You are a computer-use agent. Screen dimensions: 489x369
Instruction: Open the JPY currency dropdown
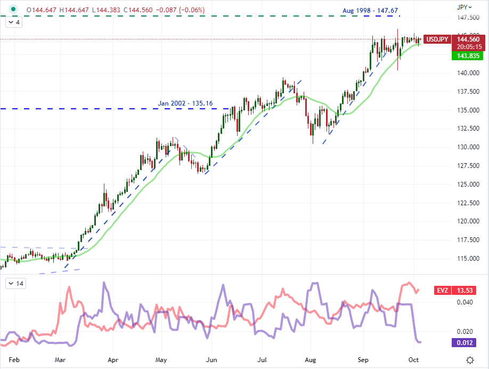(x=464, y=7)
